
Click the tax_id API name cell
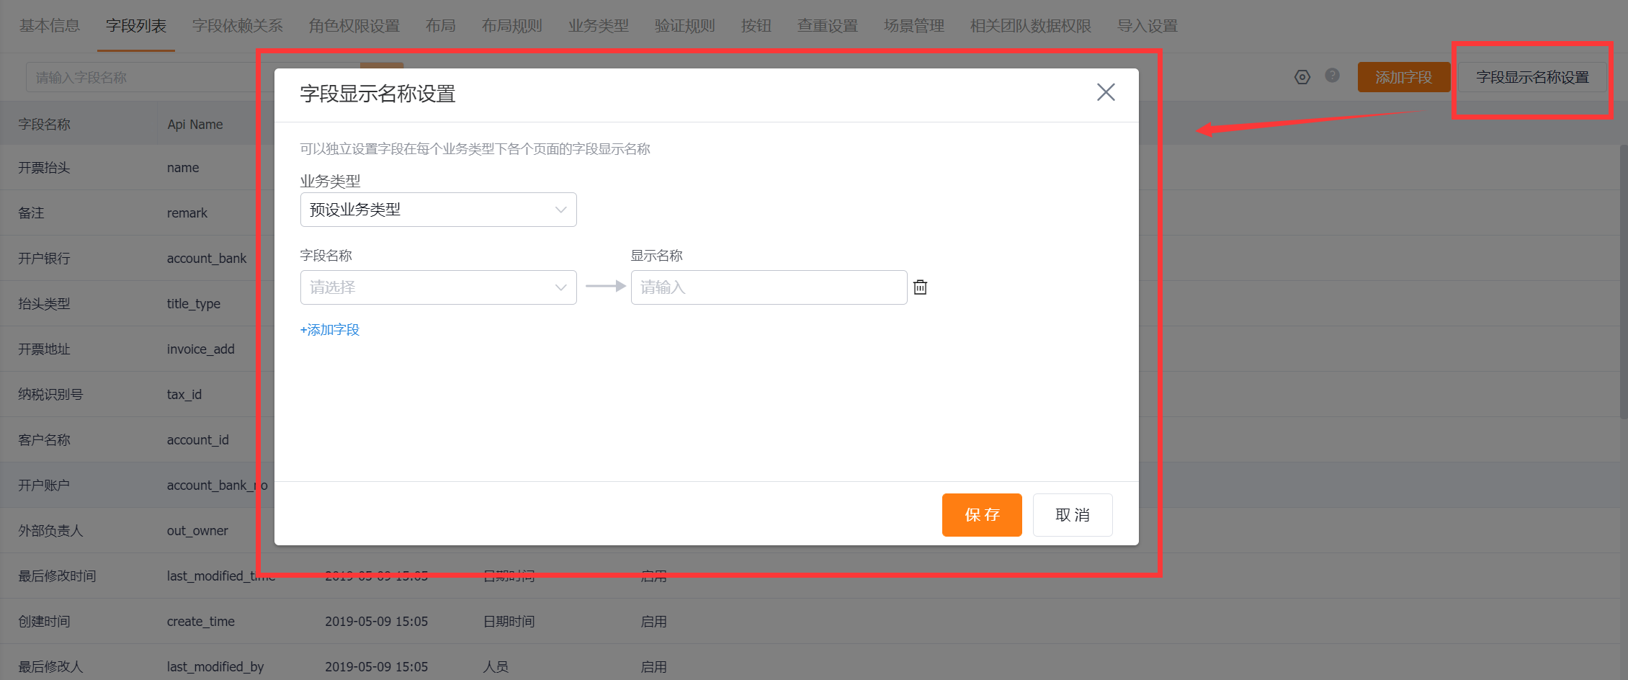point(184,395)
